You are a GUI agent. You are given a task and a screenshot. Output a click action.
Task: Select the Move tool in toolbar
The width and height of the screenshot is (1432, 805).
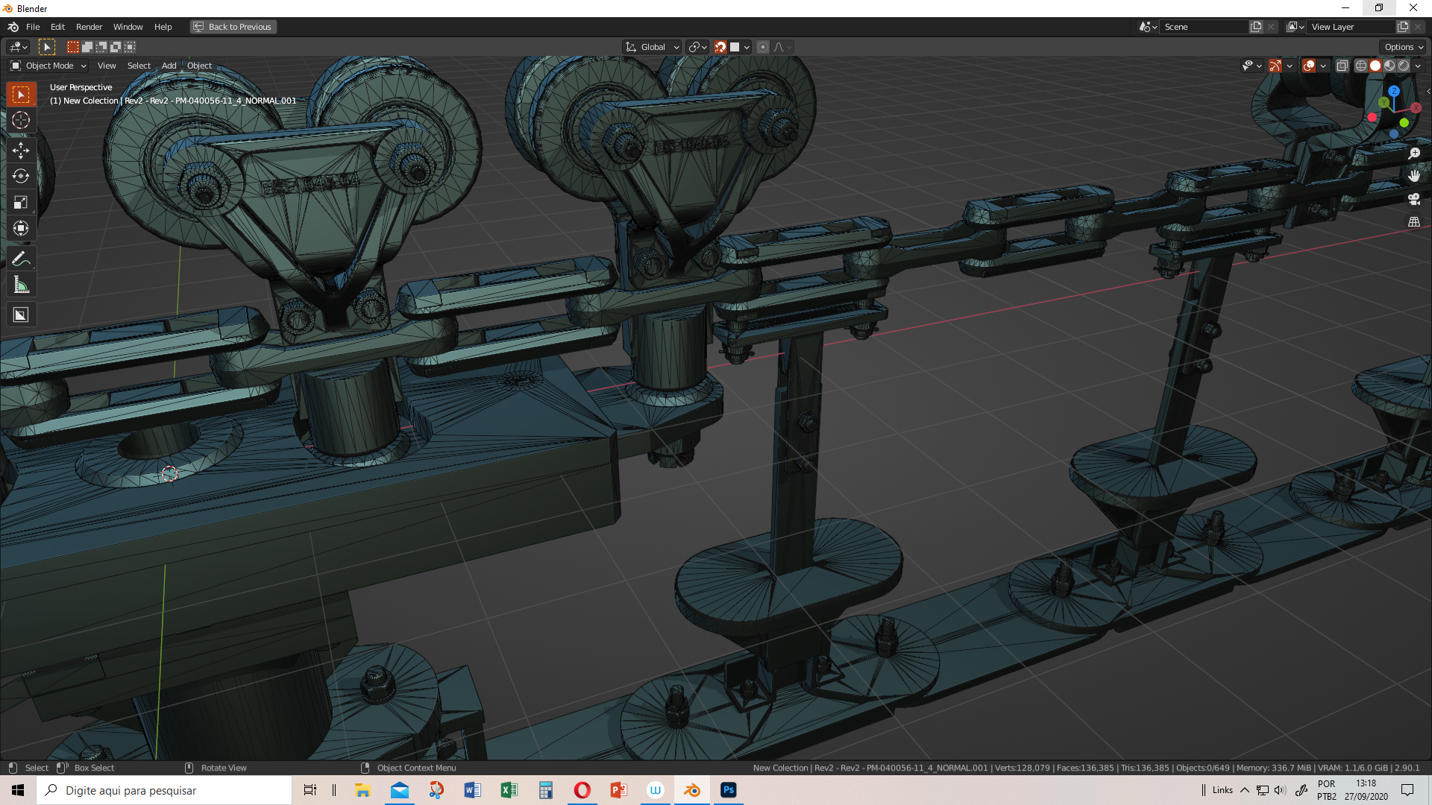pyautogui.click(x=20, y=151)
